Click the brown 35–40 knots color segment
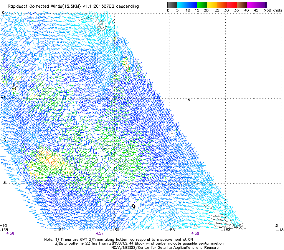This screenshot has width=284, height=250. pyautogui.click(x=242, y=5)
